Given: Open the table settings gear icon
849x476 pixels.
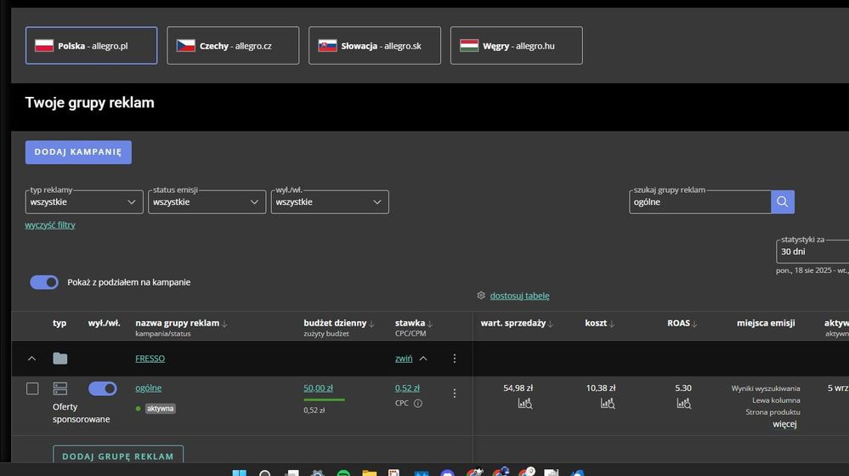Looking at the screenshot, I should (x=481, y=295).
